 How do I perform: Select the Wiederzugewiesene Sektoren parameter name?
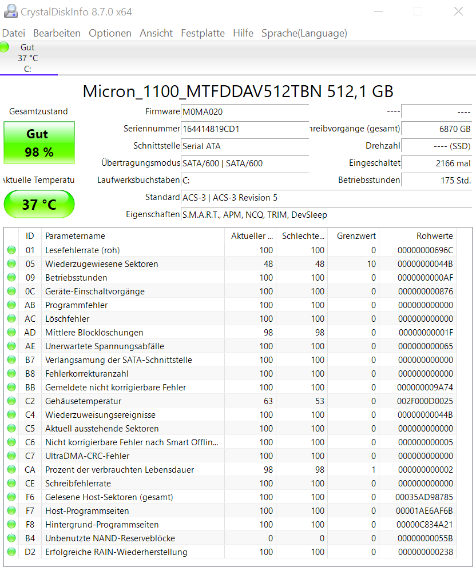click(x=102, y=264)
